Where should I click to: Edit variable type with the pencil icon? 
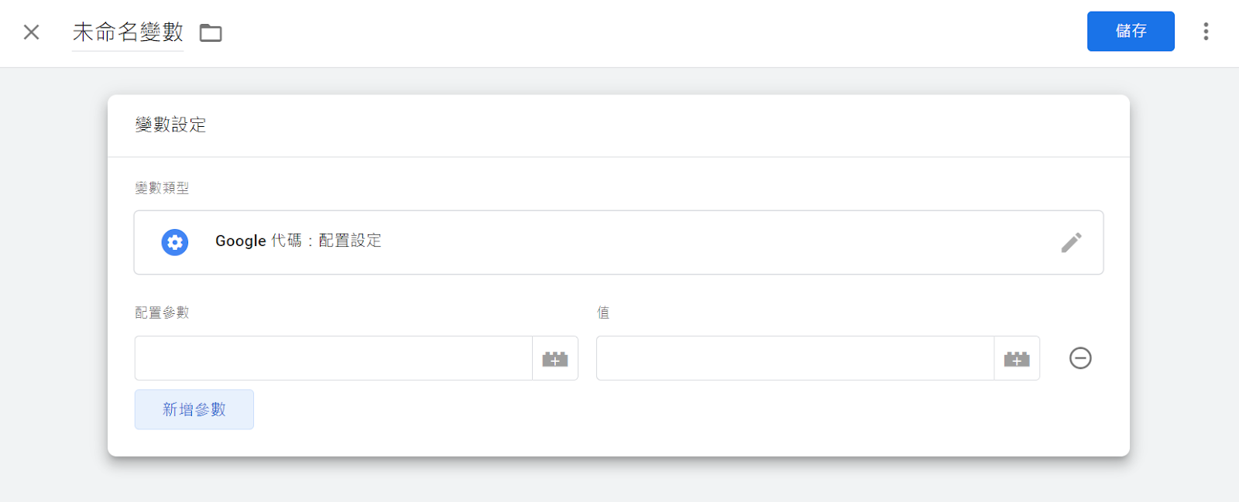(1071, 242)
